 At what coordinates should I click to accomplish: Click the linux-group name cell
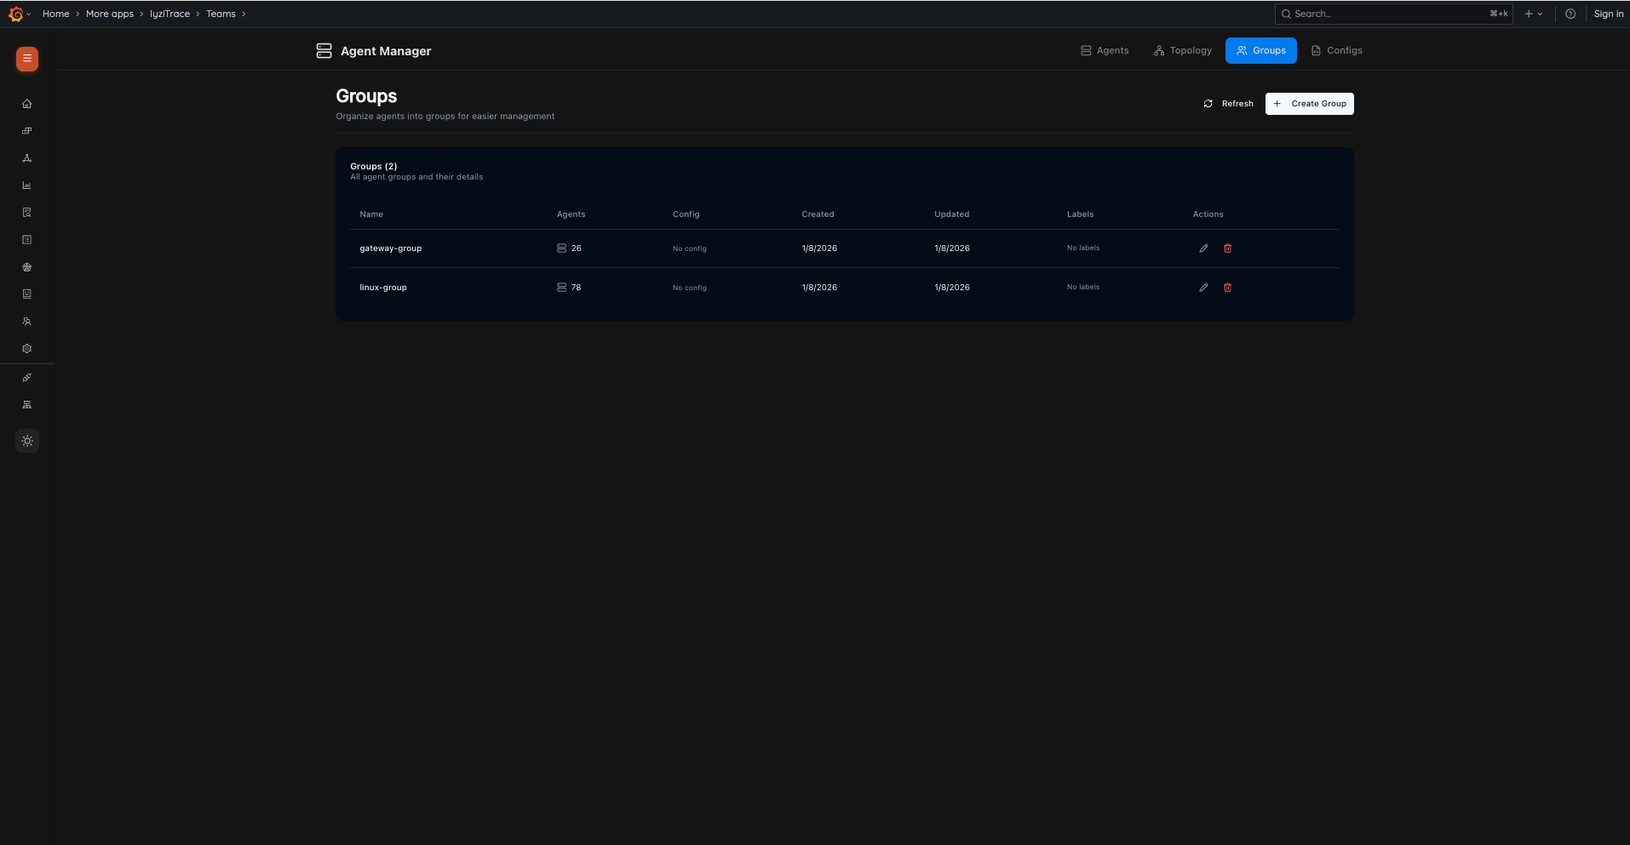coord(383,288)
